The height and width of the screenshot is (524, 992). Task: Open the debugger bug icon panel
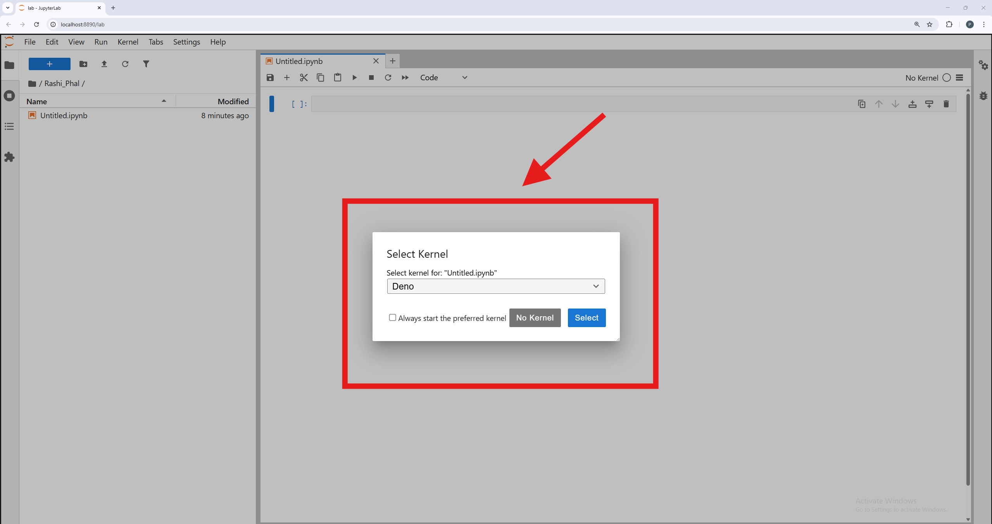click(983, 96)
